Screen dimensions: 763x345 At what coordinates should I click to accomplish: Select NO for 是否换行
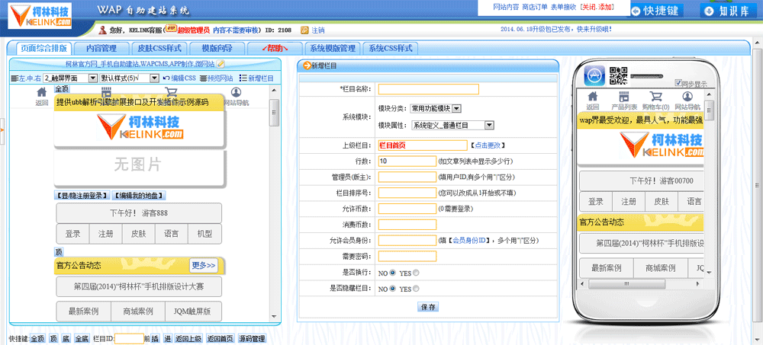coord(392,273)
